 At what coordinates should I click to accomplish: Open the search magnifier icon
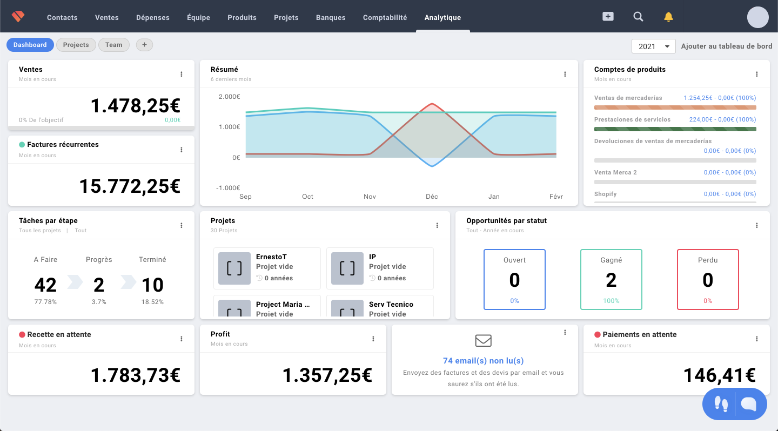pyautogui.click(x=638, y=17)
